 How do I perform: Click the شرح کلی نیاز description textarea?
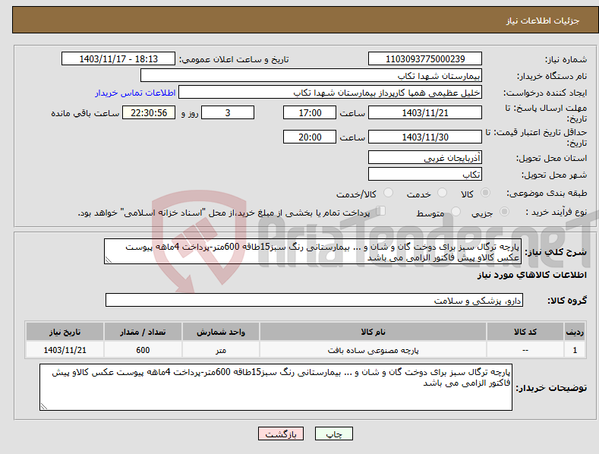click(x=313, y=251)
